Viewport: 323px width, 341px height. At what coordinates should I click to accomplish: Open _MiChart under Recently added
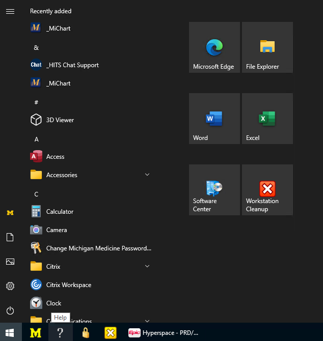(89, 29)
